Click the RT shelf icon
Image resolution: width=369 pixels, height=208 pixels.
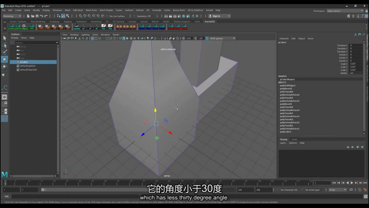pos(97,27)
